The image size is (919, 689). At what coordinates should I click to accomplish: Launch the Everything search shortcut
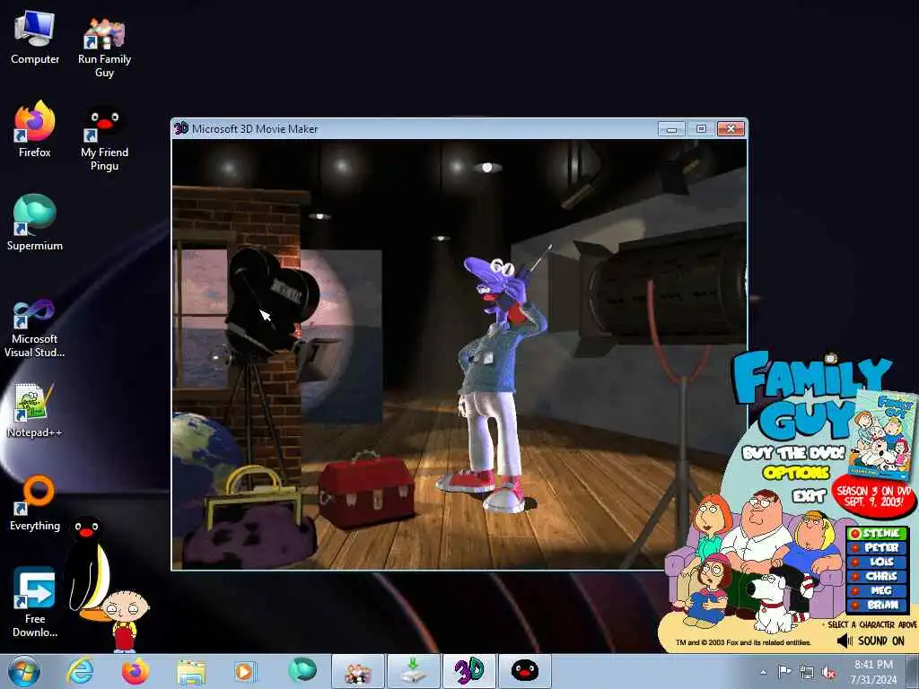click(x=35, y=502)
